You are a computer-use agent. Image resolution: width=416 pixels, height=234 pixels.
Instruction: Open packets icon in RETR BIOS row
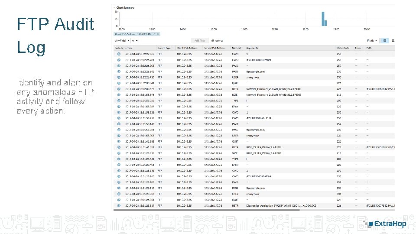coord(119,147)
